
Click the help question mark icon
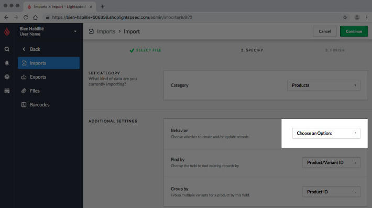tap(7, 77)
